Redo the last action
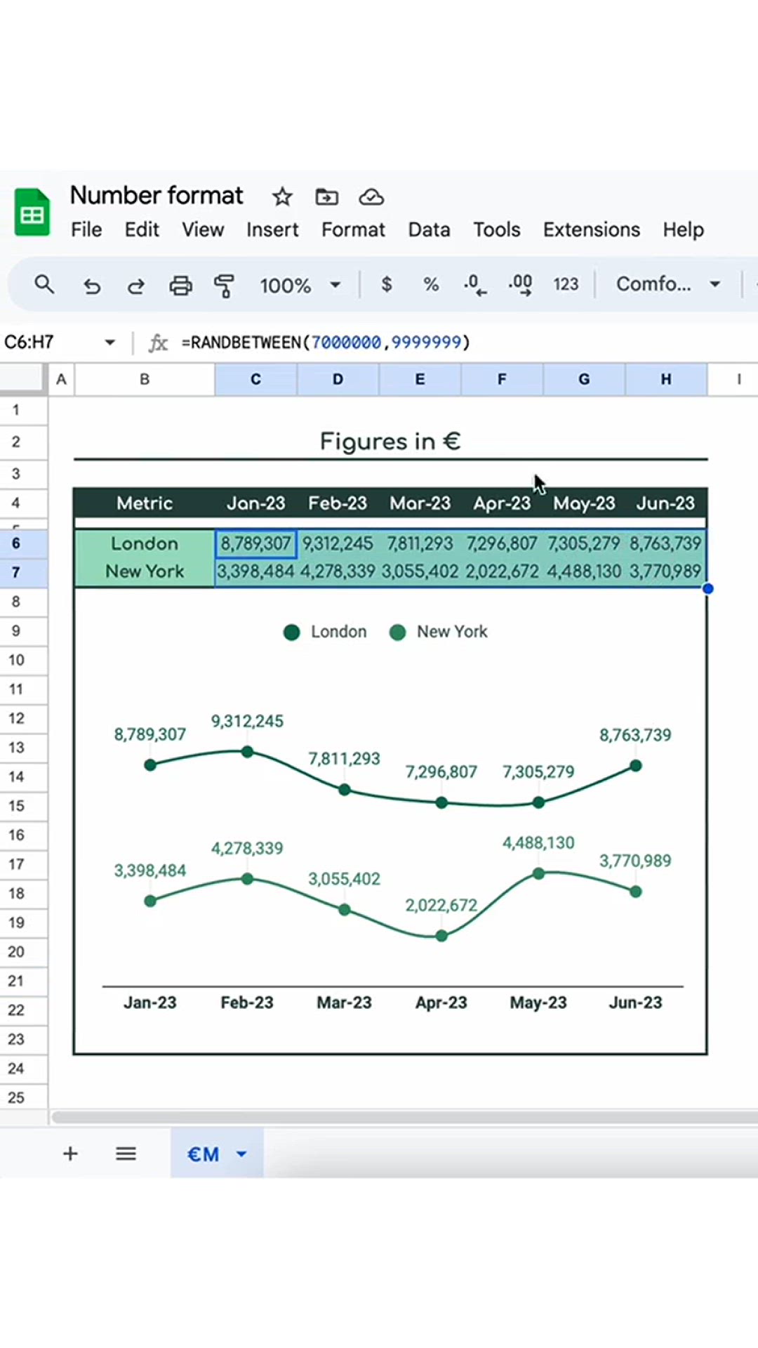Screen dimensions: 758x1348 click(x=135, y=286)
